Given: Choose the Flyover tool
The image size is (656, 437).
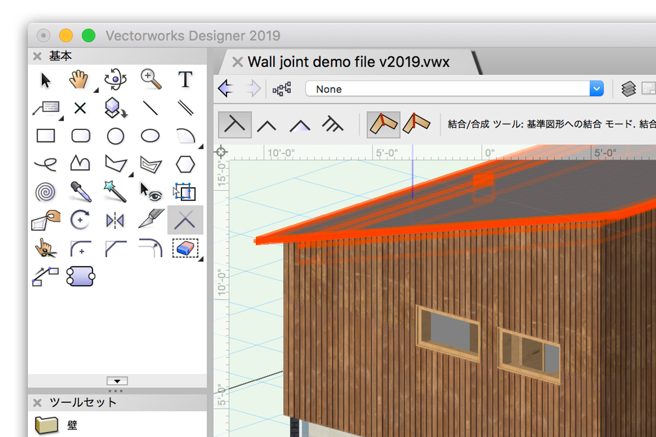Looking at the screenshot, I should 115,80.
